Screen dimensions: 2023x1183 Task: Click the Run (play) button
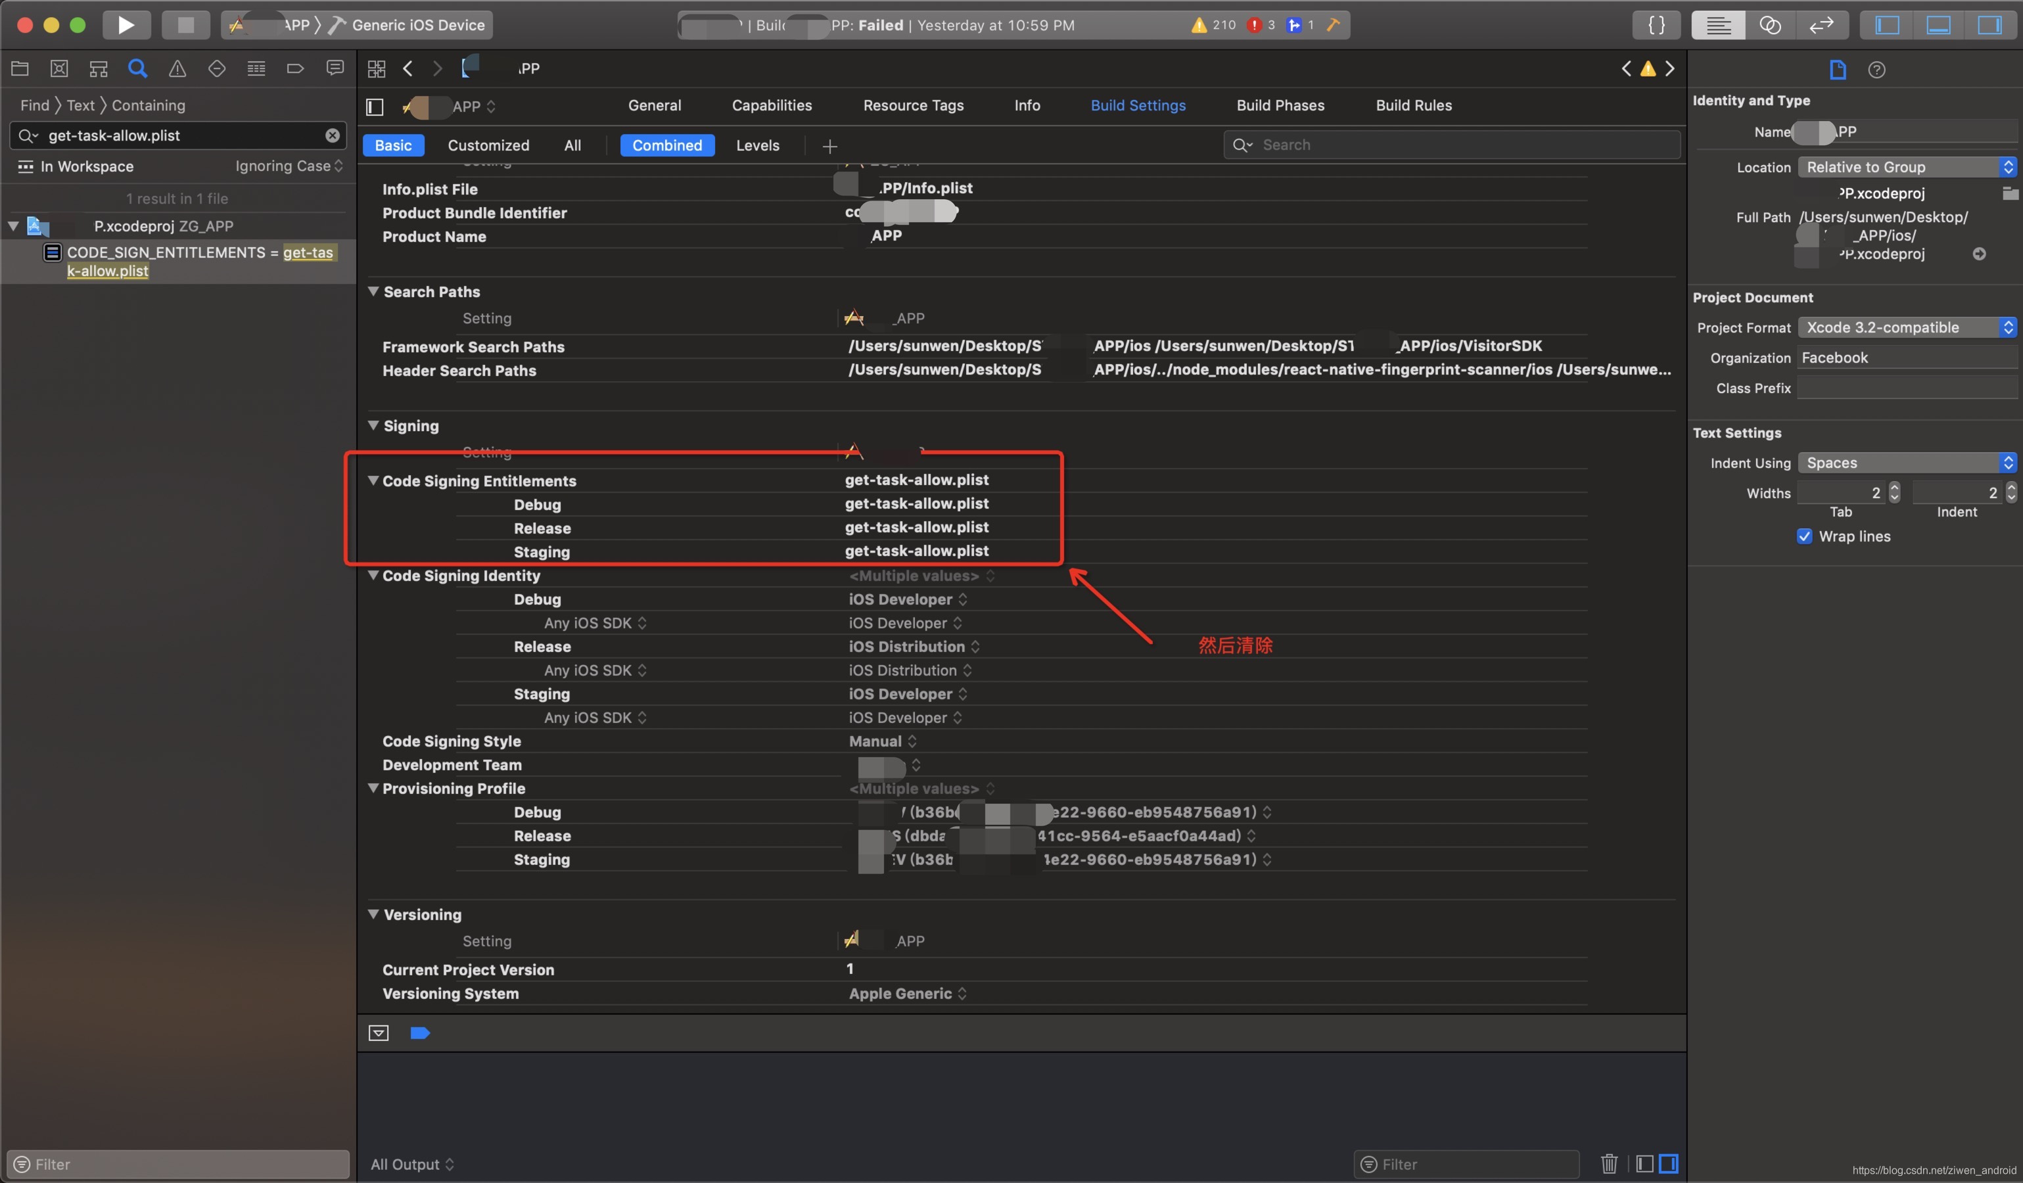point(126,25)
